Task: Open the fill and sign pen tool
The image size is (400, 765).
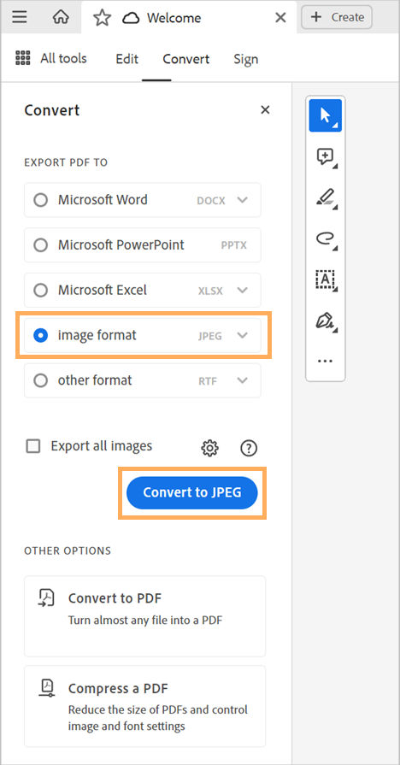Action: (326, 321)
